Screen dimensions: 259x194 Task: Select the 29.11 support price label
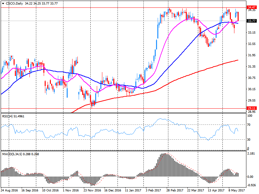(x=252, y=108)
